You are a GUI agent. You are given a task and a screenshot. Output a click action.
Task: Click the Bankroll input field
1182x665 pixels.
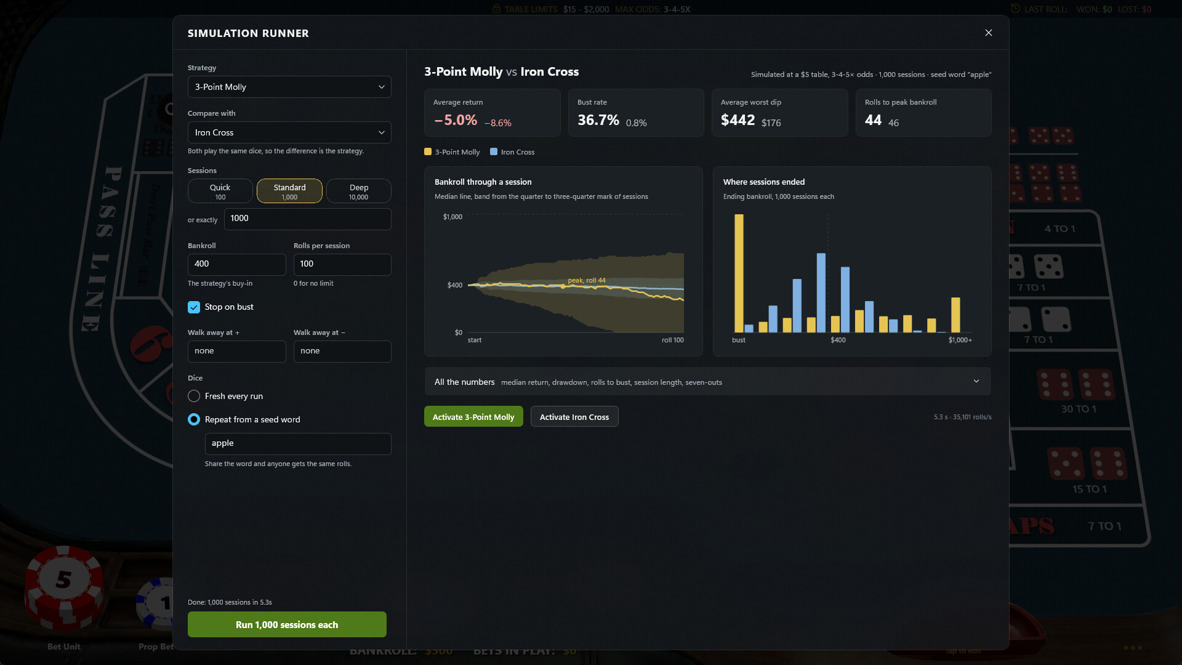coord(236,264)
